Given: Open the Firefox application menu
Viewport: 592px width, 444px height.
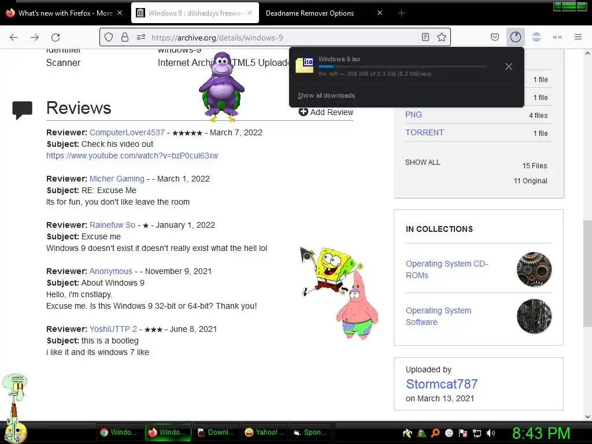Looking at the screenshot, I should [x=578, y=37].
